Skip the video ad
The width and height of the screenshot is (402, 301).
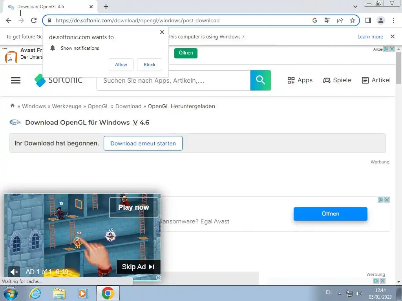click(139, 267)
